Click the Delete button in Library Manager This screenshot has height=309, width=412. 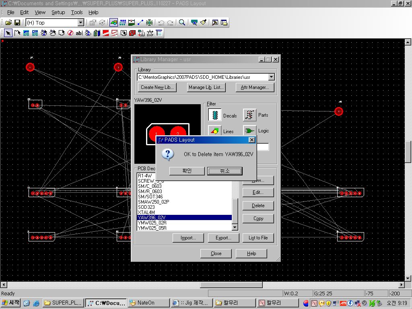point(258,206)
